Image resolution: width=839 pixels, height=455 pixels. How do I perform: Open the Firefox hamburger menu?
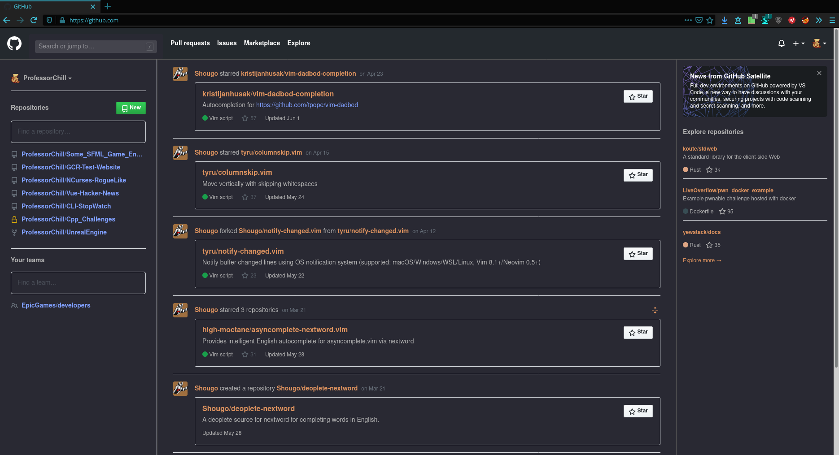click(832, 20)
